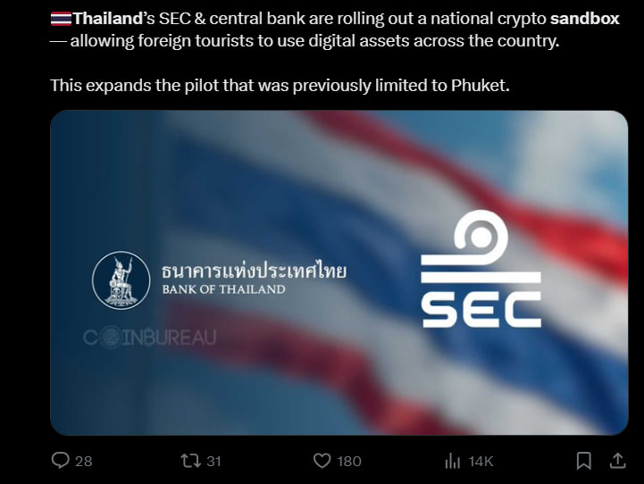Click the Thailand flag emoji
Viewport: 644px width, 484px height.
pos(61,19)
